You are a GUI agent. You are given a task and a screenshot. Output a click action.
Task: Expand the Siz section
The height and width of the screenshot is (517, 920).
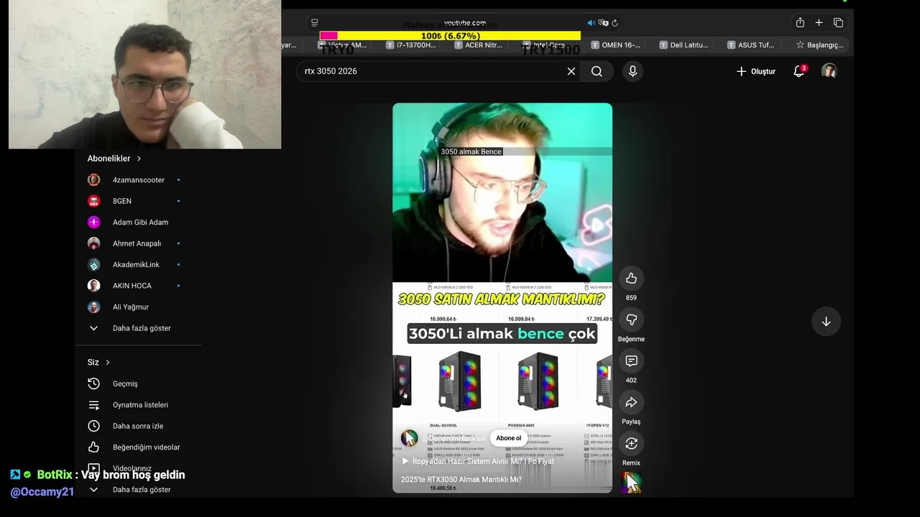(98, 362)
